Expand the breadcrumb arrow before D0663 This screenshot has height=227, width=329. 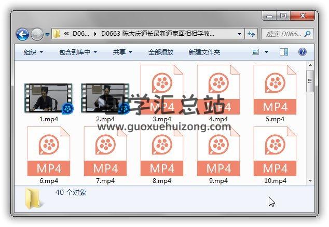95,34
